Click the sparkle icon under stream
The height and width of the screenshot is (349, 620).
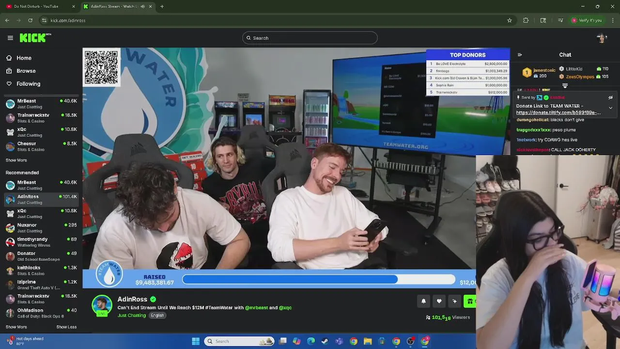454,301
